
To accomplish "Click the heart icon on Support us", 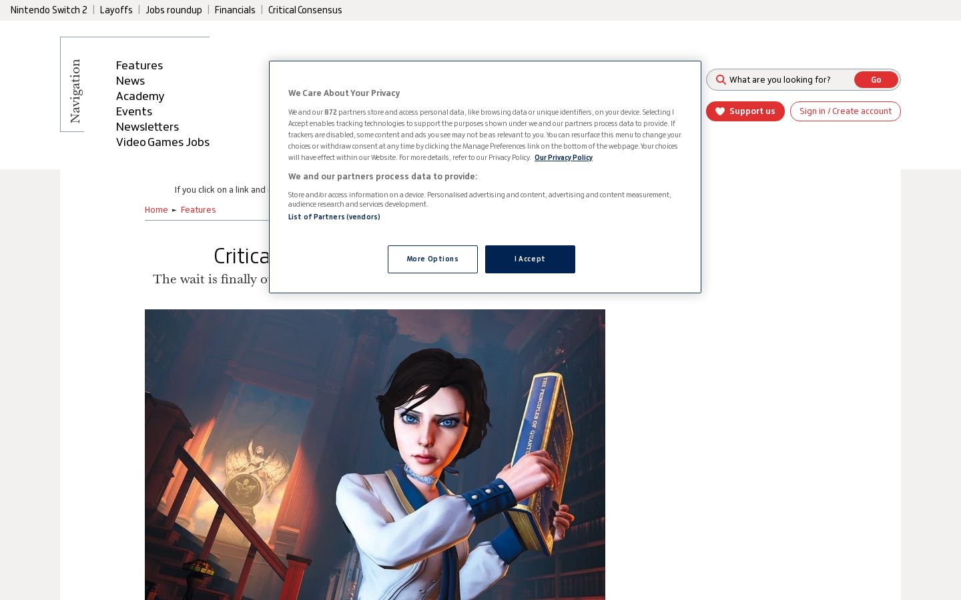I will [720, 111].
